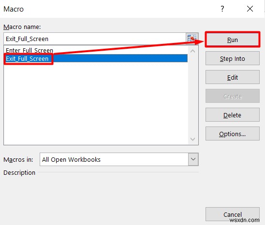Delete the selected macro
Screen dimensions: 265x225
(233, 115)
